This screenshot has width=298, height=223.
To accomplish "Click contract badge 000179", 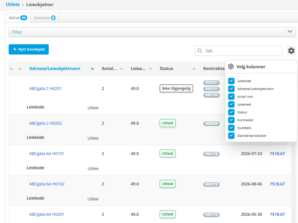I will click(211, 184).
